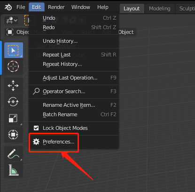Open the Object header menu

[x=126, y=32]
